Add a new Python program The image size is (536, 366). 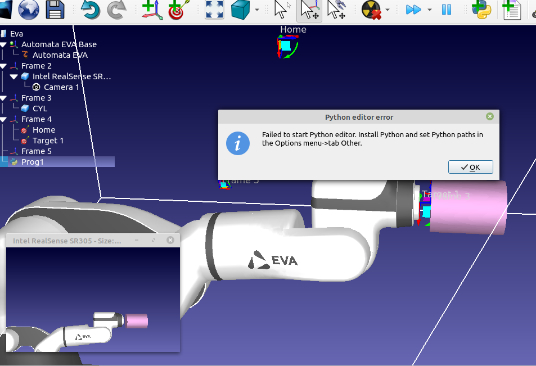coord(481,10)
